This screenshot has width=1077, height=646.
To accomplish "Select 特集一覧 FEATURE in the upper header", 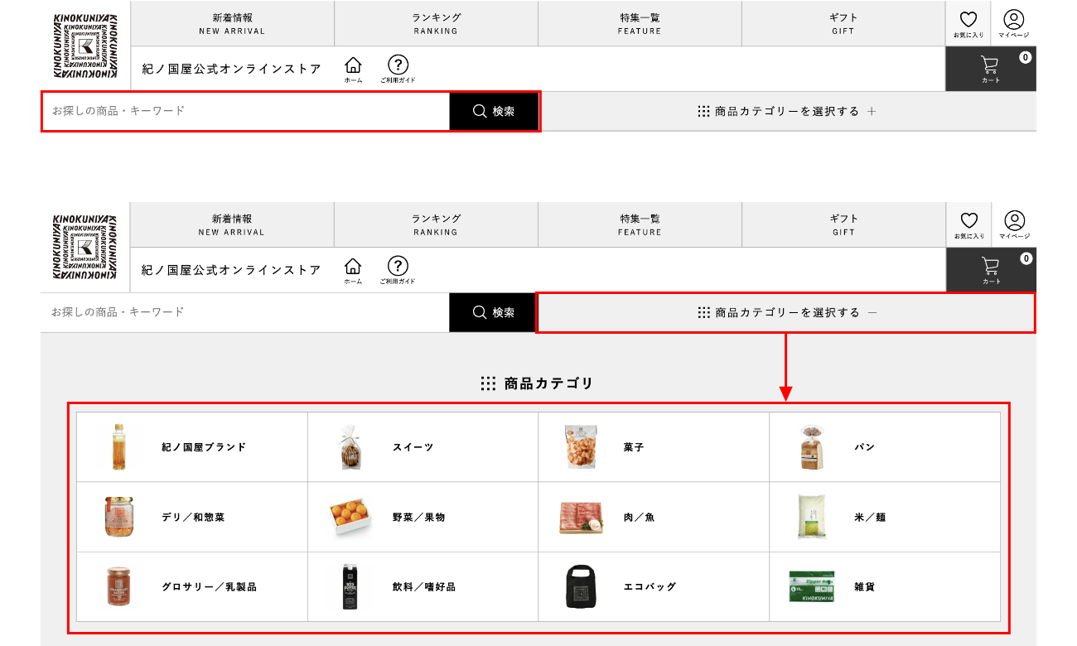I will tap(640, 23).
